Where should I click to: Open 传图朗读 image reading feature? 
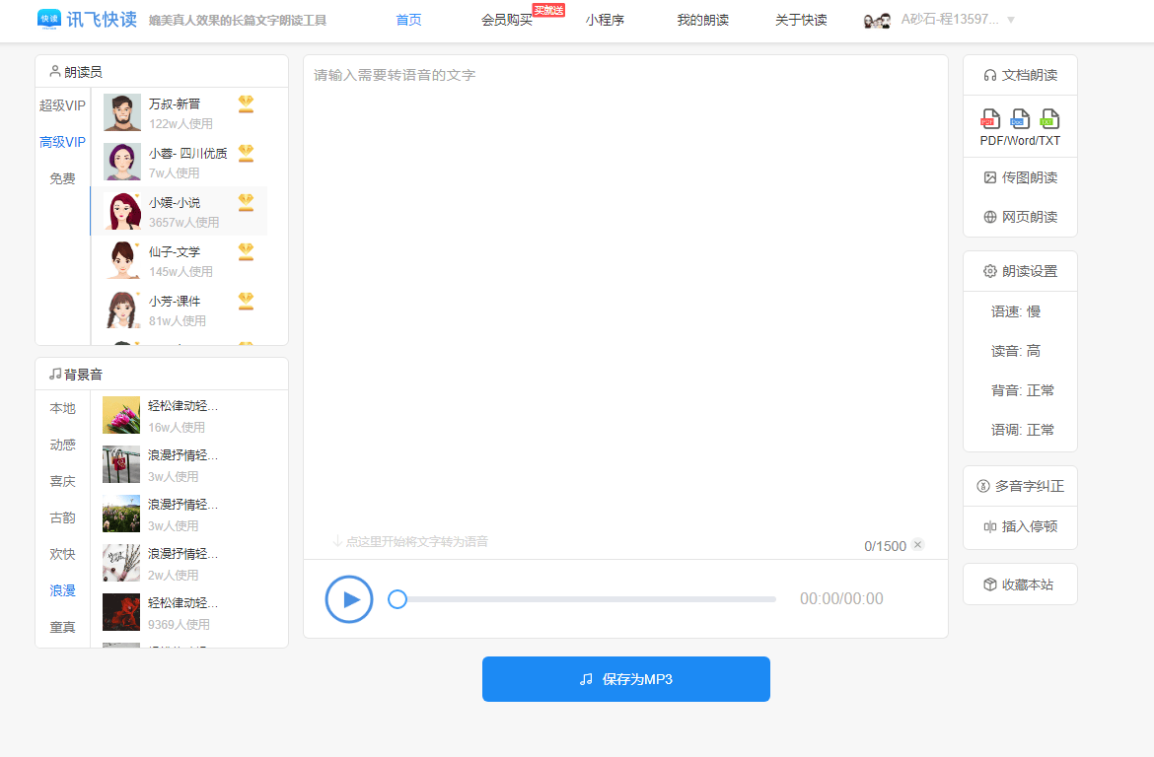click(x=1020, y=177)
